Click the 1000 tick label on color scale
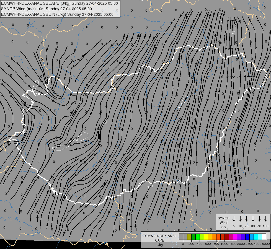Viewport: 271px width, 249px height. click(224, 244)
